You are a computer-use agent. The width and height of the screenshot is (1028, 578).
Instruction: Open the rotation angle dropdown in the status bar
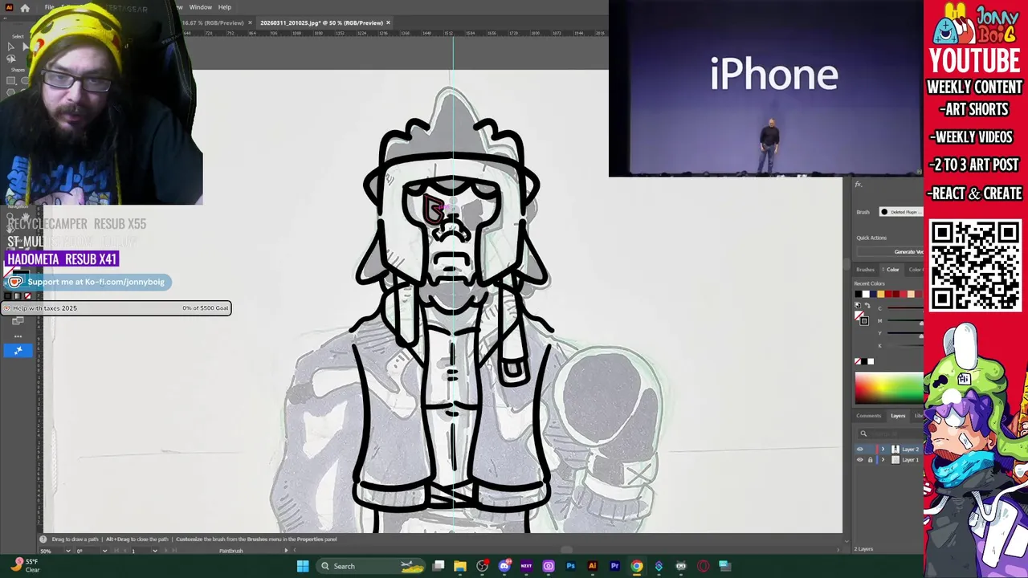pyautogui.click(x=104, y=551)
